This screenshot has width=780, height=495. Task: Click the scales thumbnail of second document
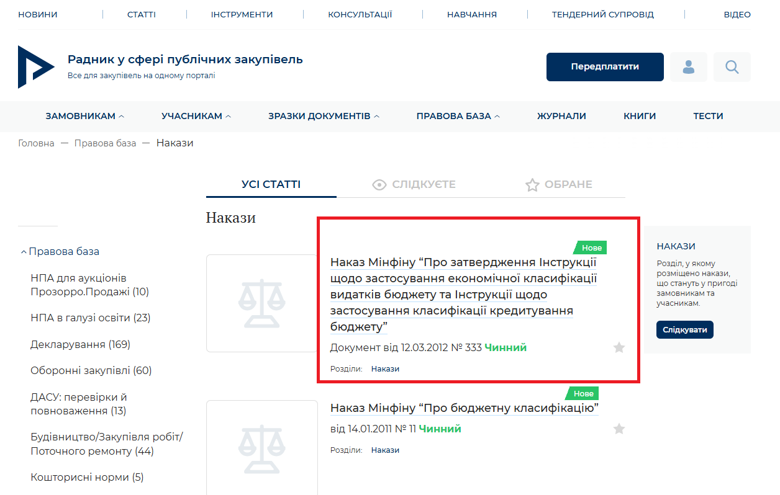coord(261,448)
